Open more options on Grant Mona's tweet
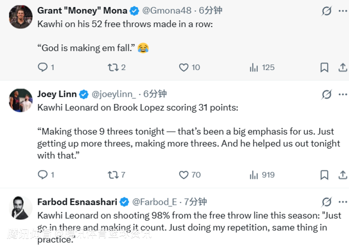349x245 pixels. [x=343, y=11]
